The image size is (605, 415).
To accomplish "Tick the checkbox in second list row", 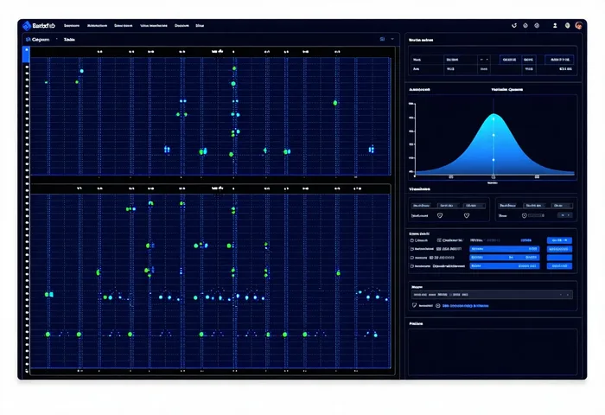I will click(412, 249).
